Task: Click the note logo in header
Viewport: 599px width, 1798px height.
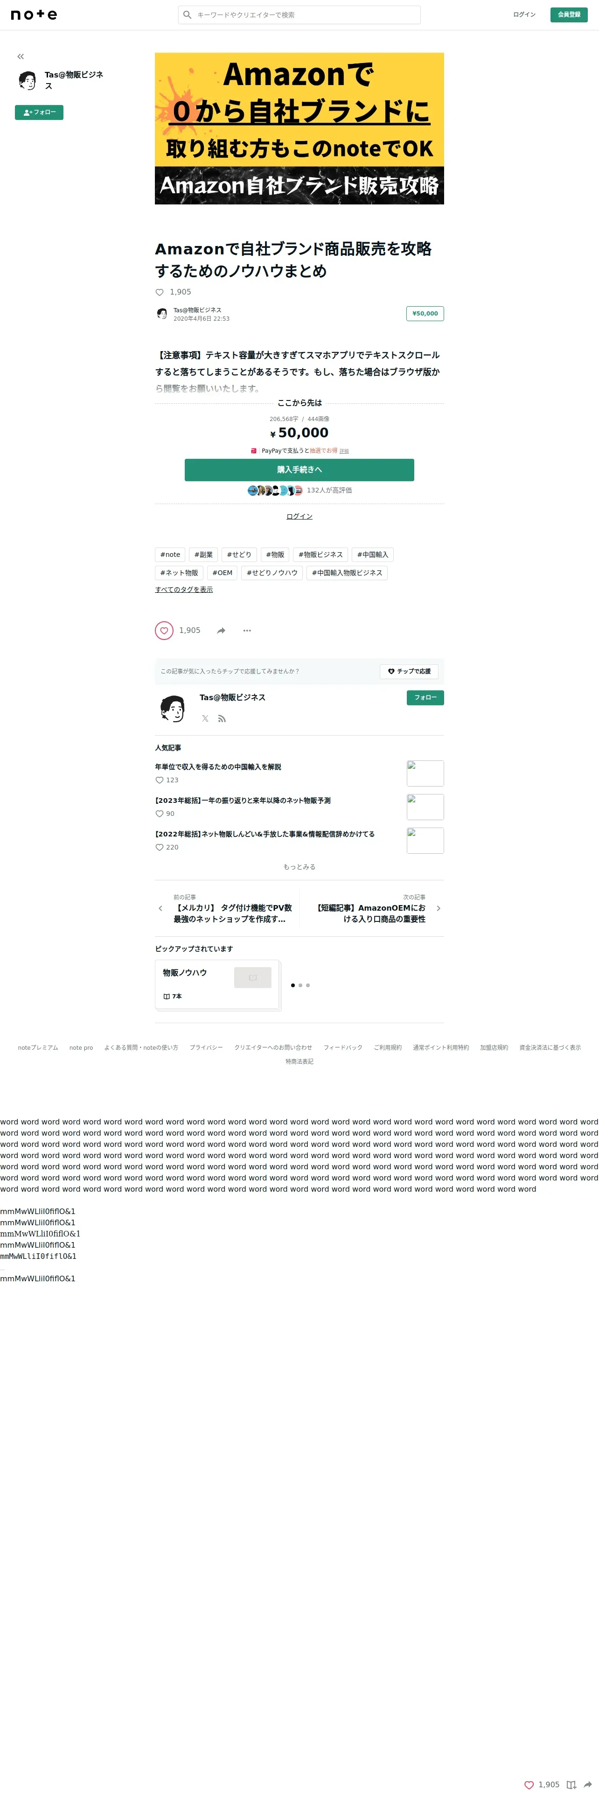Action: [34, 14]
